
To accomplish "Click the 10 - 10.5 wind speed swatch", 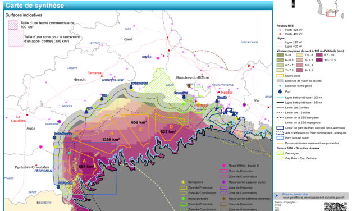I will tap(319, 60).
